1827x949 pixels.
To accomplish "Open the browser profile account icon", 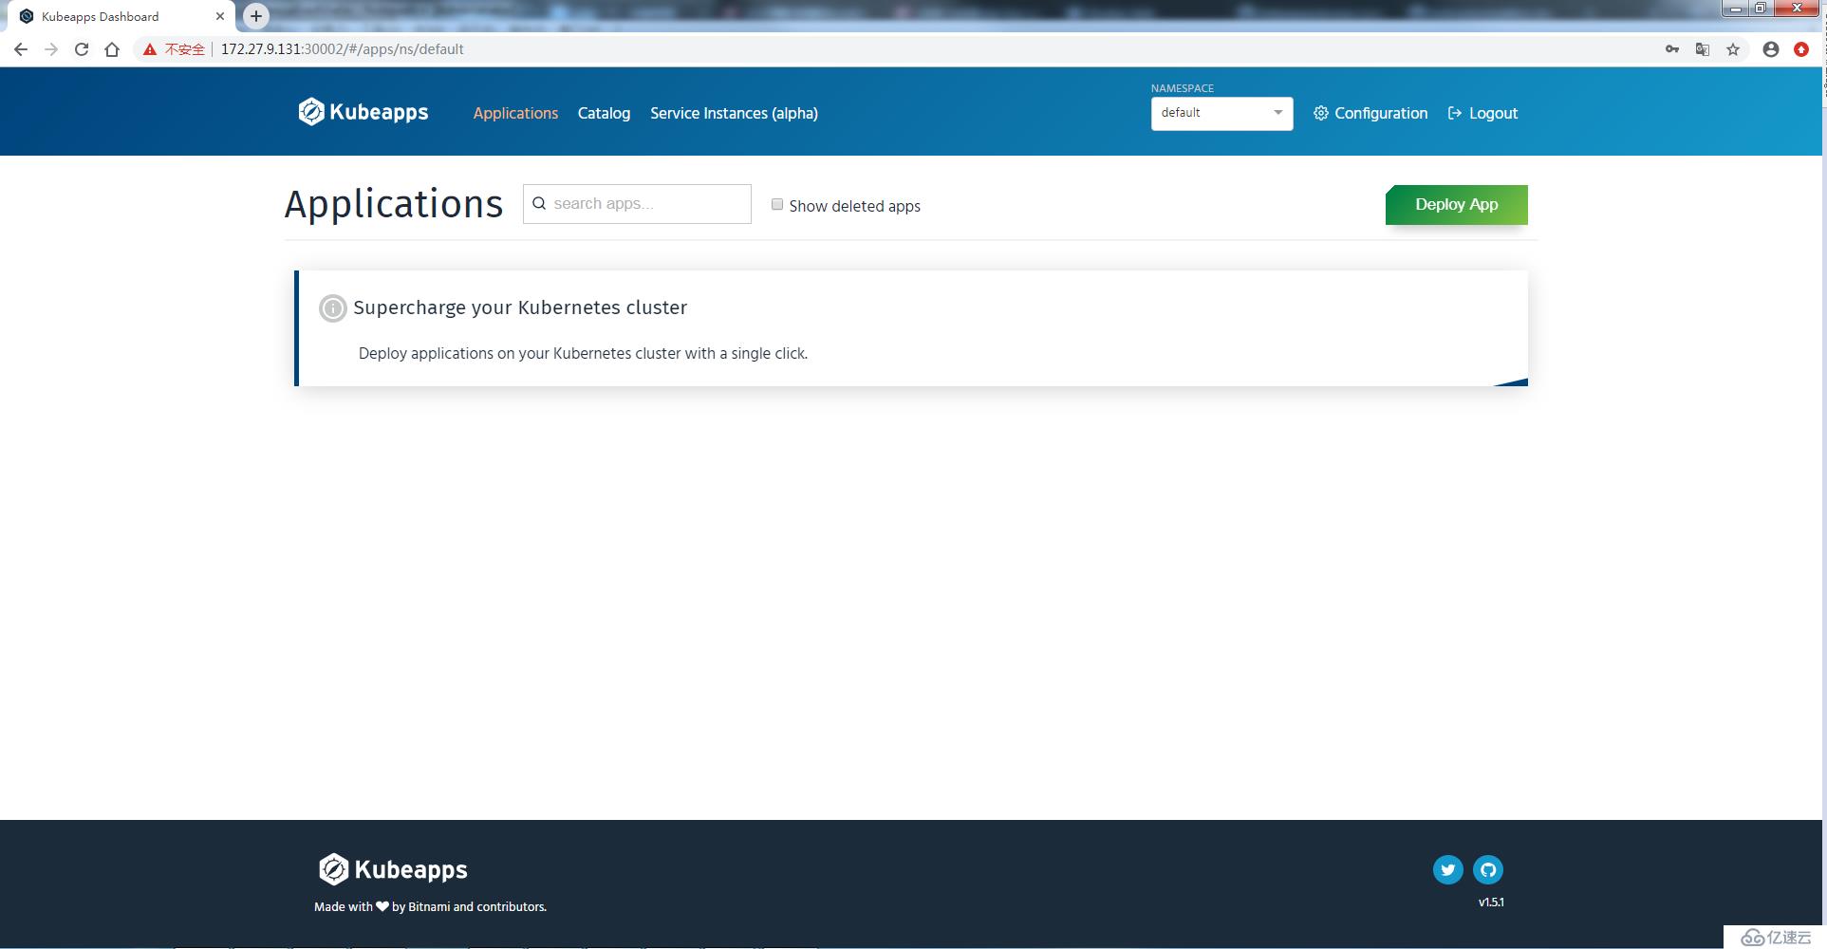I will pyautogui.click(x=1771, y=49).
